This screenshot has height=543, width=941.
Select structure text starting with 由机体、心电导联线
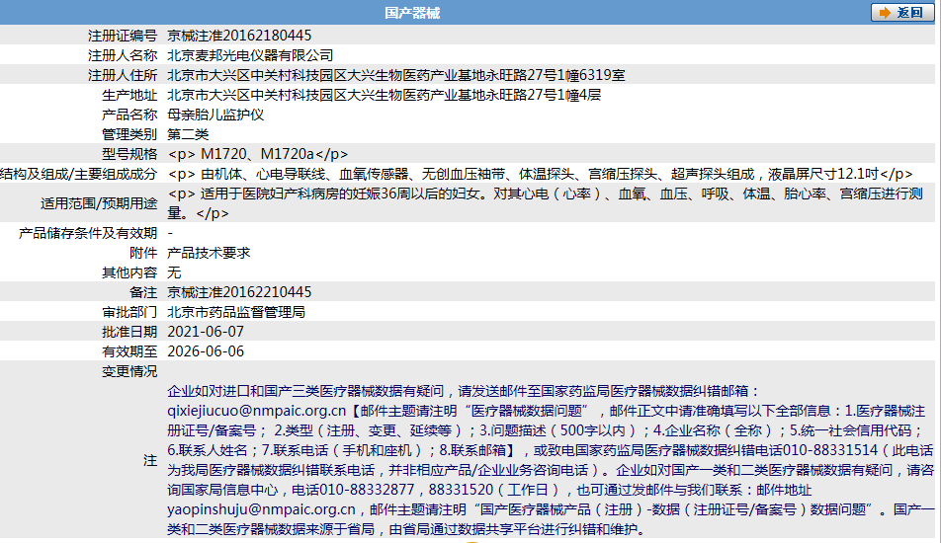(540, 174)
